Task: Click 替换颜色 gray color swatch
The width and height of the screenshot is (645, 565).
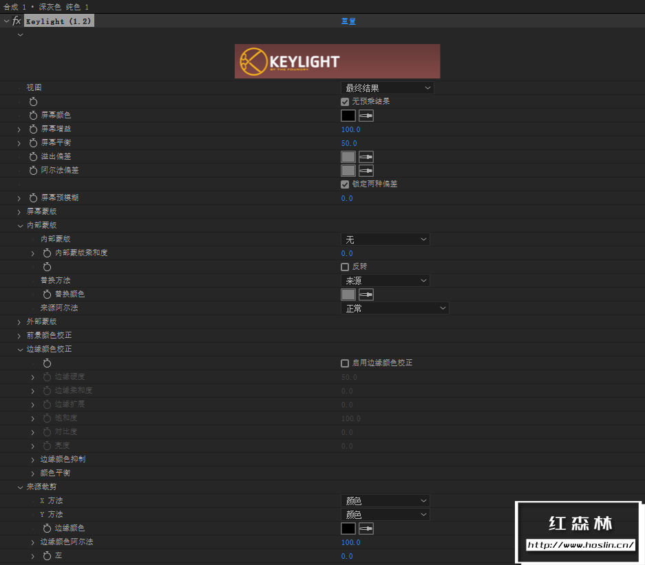Action: pyautogui.click(x=348, y=295)
